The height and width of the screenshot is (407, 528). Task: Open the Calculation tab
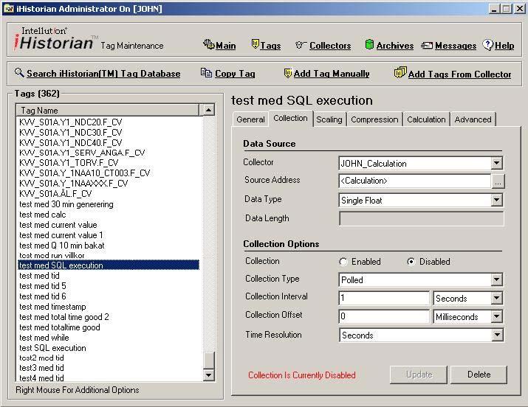click(426, 119)
